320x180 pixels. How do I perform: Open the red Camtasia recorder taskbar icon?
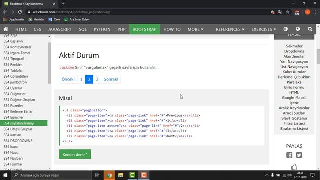pyautogui.click(x=144, y=175)
